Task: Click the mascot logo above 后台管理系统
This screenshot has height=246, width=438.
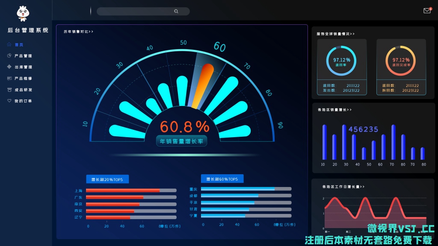Action: point(23,13)
